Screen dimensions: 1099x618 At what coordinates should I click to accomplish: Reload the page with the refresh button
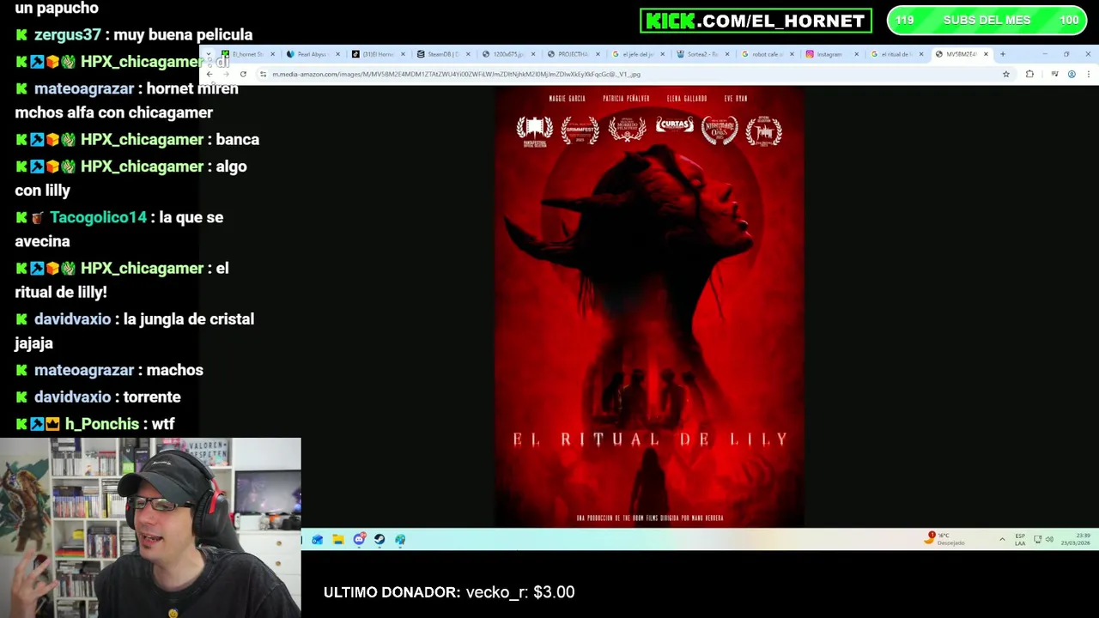[x=243, y=75]
